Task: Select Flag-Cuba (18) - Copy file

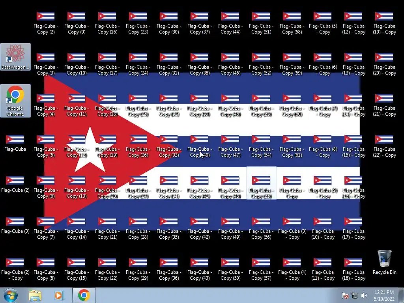Action: click(353, 269)
